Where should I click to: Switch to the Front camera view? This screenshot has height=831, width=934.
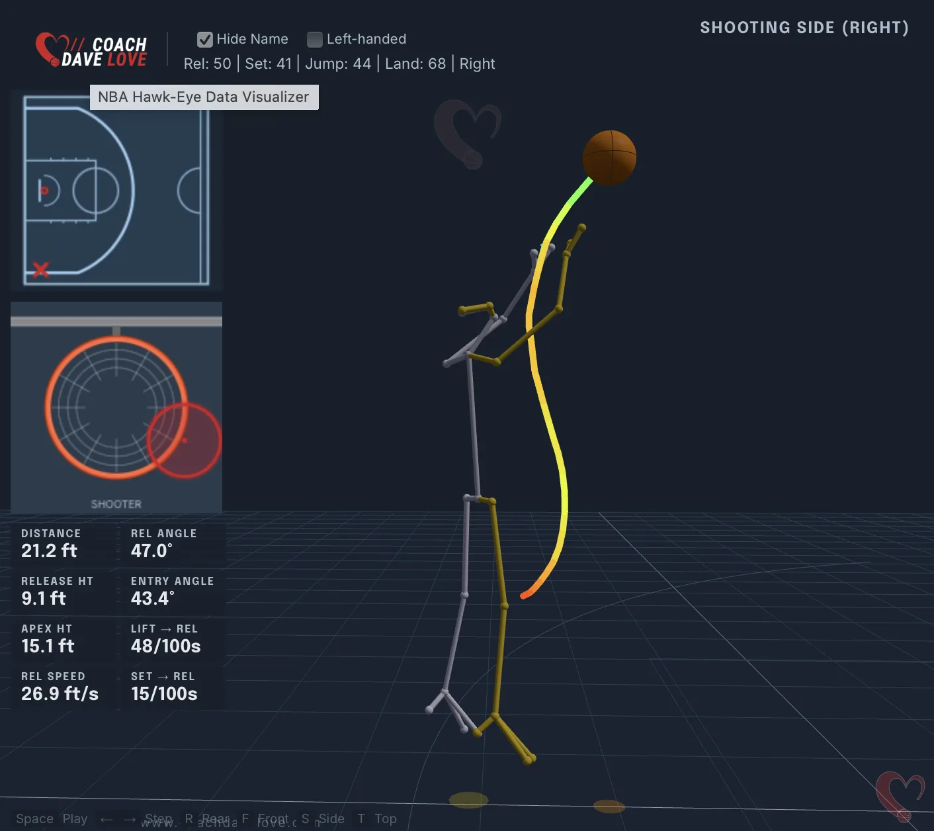tap(273, 818)
